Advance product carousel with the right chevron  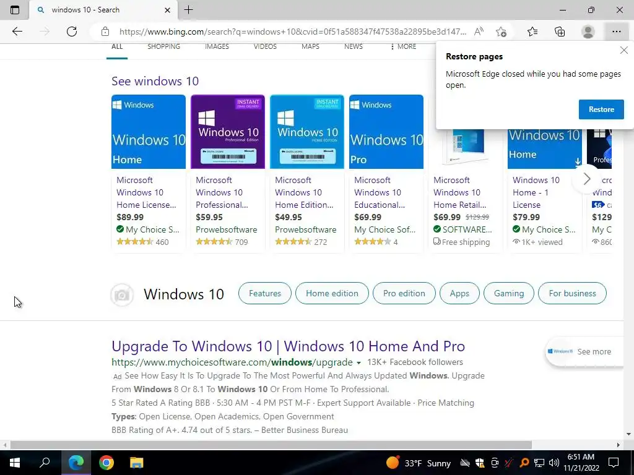587,179
